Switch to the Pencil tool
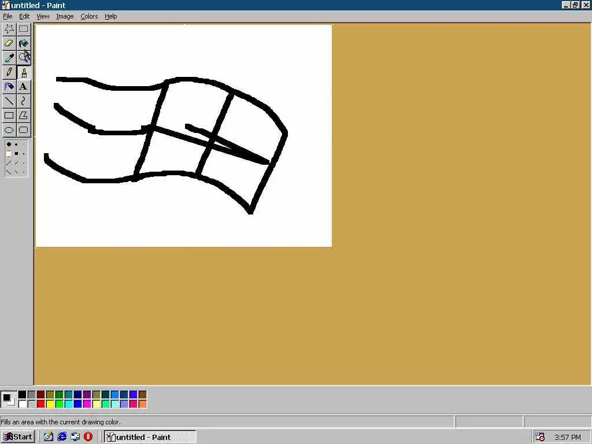Screen dimensions: 592x444 coord(9,72)
